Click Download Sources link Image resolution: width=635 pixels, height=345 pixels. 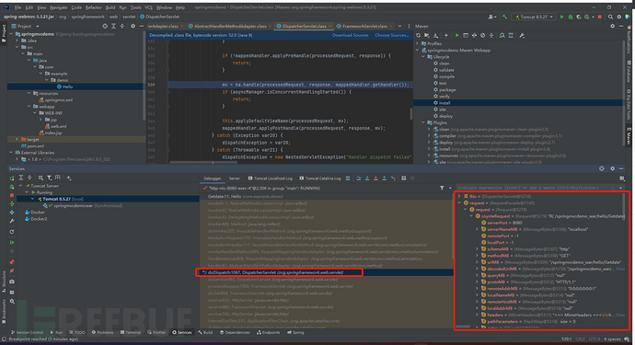pyautogui.click(x=351, y=35)
